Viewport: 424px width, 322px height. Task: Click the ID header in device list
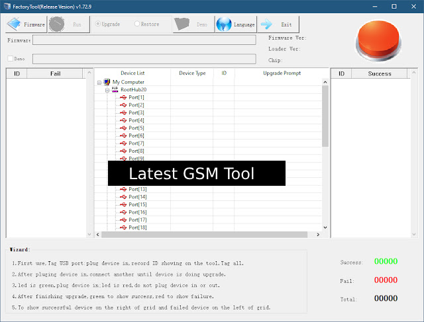pos(224,73)
